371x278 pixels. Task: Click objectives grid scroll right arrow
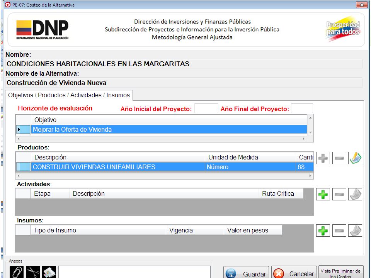point(304,139)
